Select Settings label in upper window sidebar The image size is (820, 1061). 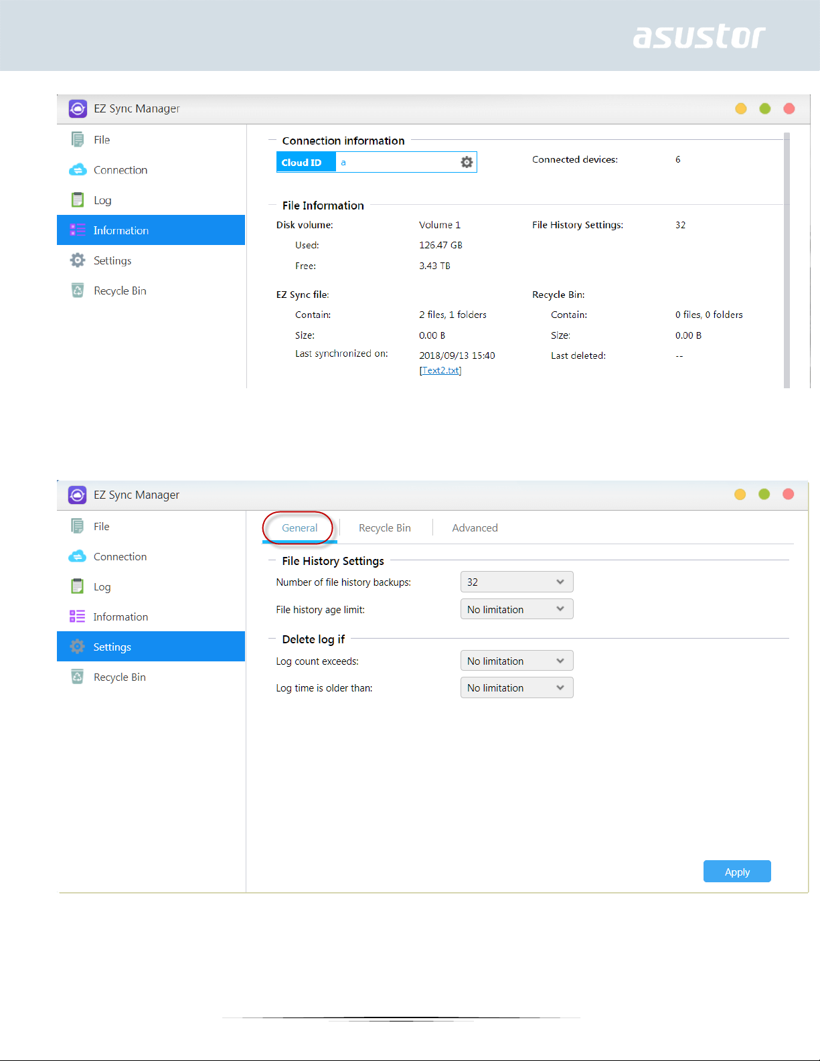coord(112,260)
